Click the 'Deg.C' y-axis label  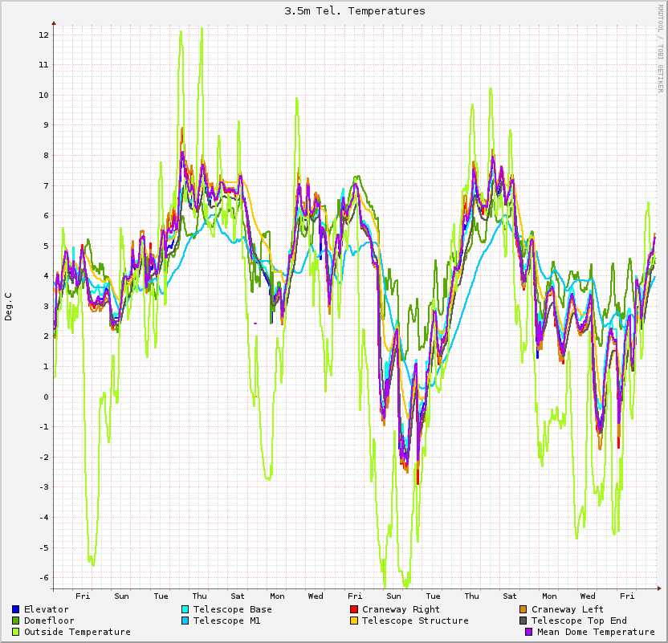pyautogui.click(x=9, y=306)
